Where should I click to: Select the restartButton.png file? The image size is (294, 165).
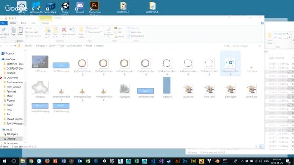coord(40,107)
